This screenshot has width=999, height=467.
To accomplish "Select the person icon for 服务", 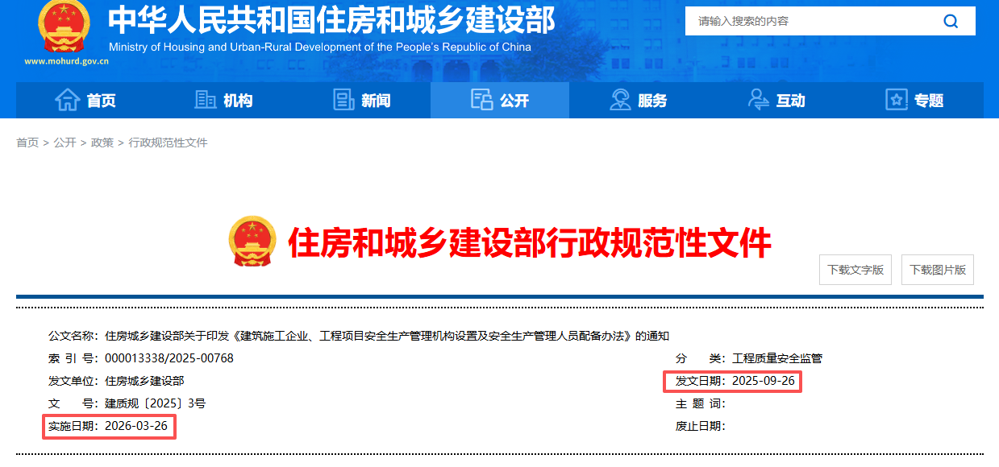I will point(620,99).
